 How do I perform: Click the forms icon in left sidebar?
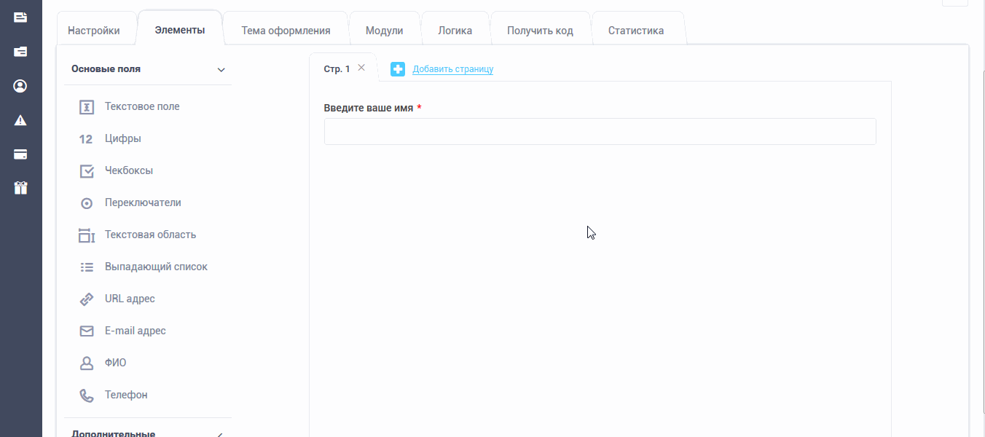[20, 17]
